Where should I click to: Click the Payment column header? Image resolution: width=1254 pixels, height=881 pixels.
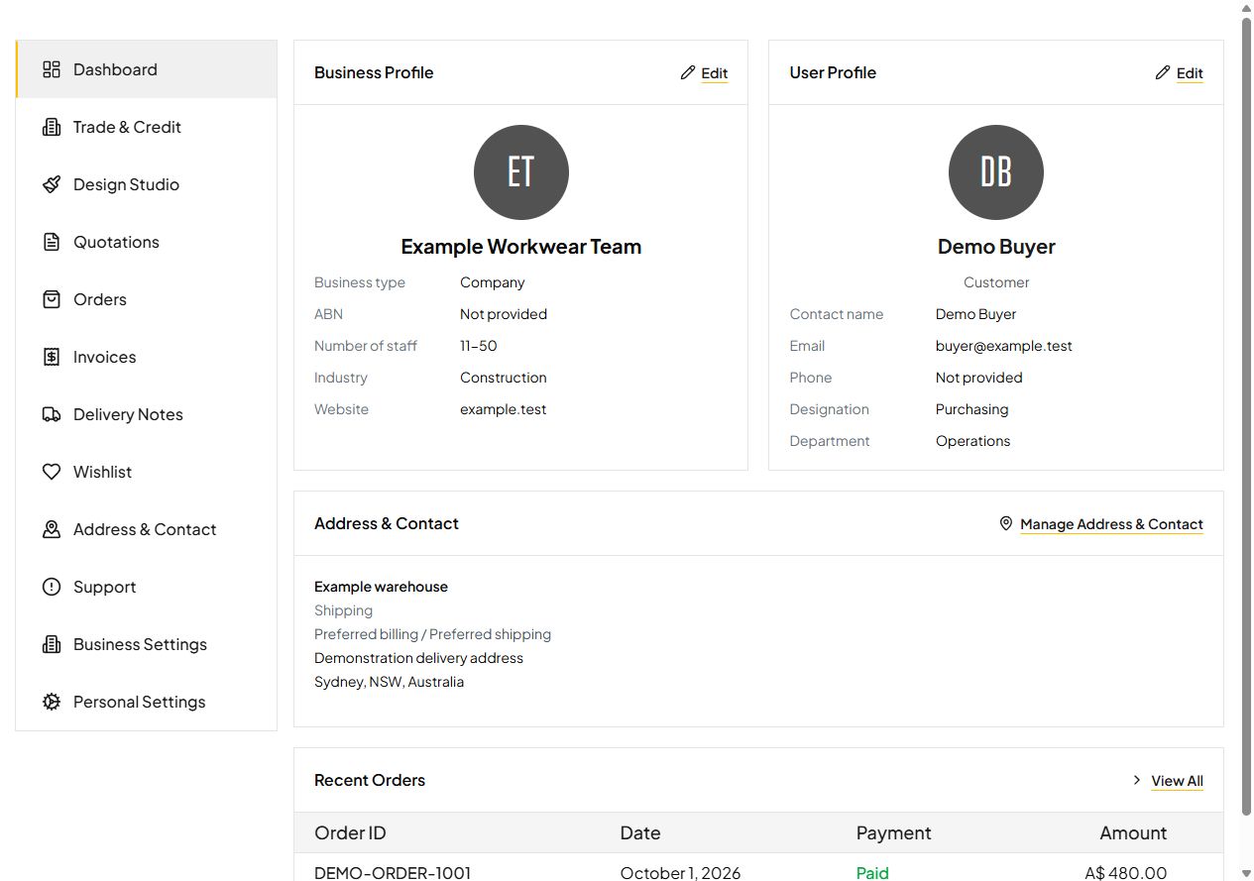(x=893, y=832)
